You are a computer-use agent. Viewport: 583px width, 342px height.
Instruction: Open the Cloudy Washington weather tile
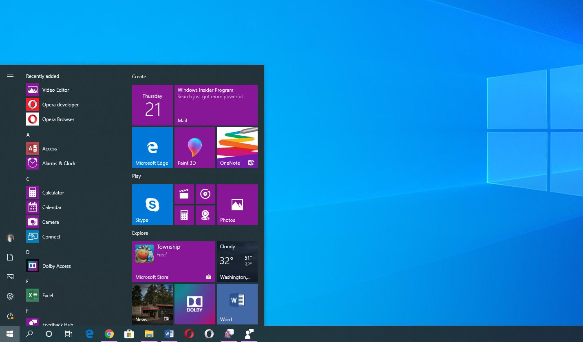pyautogui.click(x=237, y=261)
